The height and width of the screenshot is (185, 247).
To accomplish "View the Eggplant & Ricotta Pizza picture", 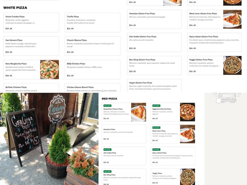I will point(187,112).
